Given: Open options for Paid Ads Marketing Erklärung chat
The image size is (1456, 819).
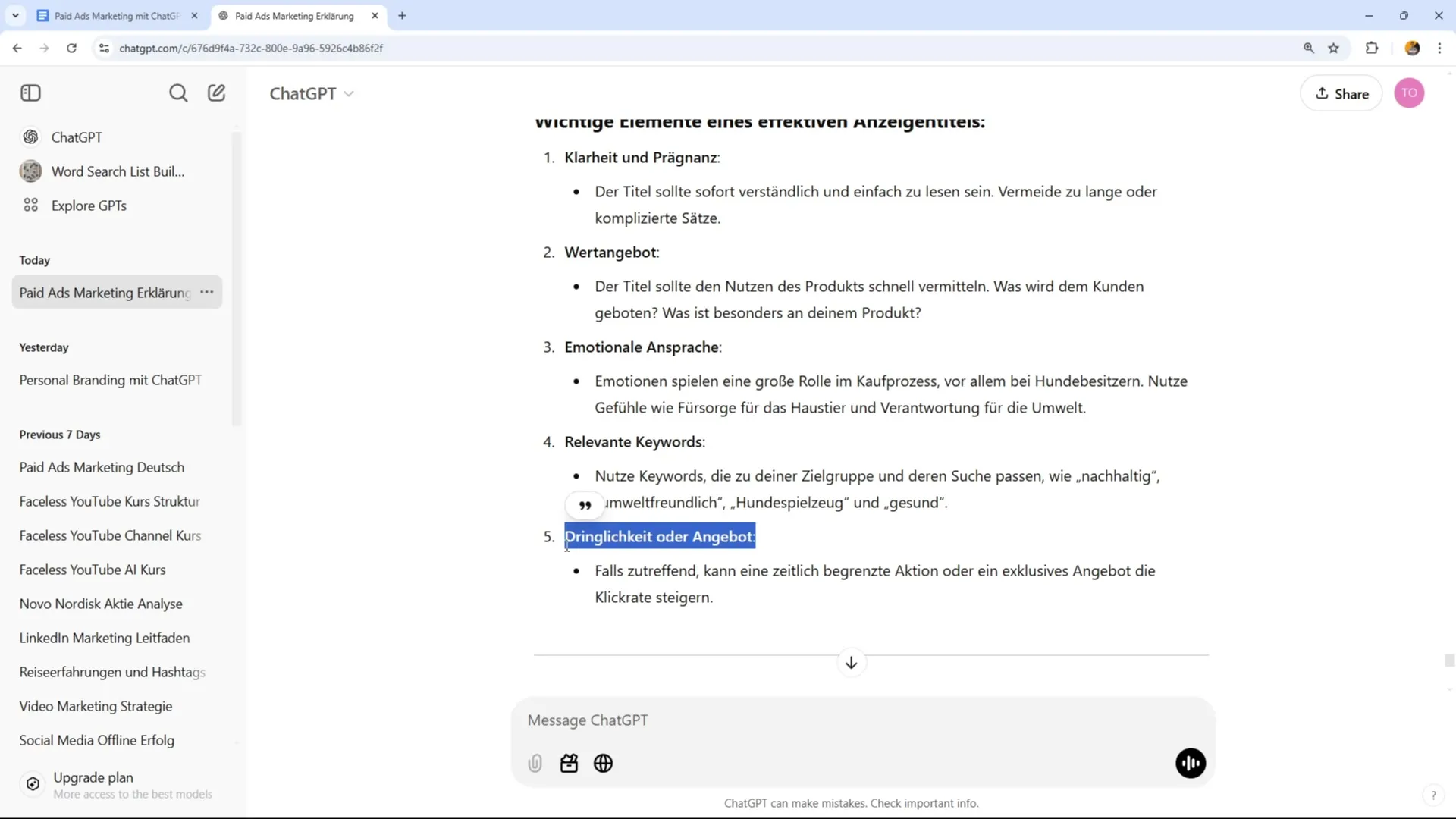Looking at the screenshot, I should pyautogui.click(x=207, y=292).
